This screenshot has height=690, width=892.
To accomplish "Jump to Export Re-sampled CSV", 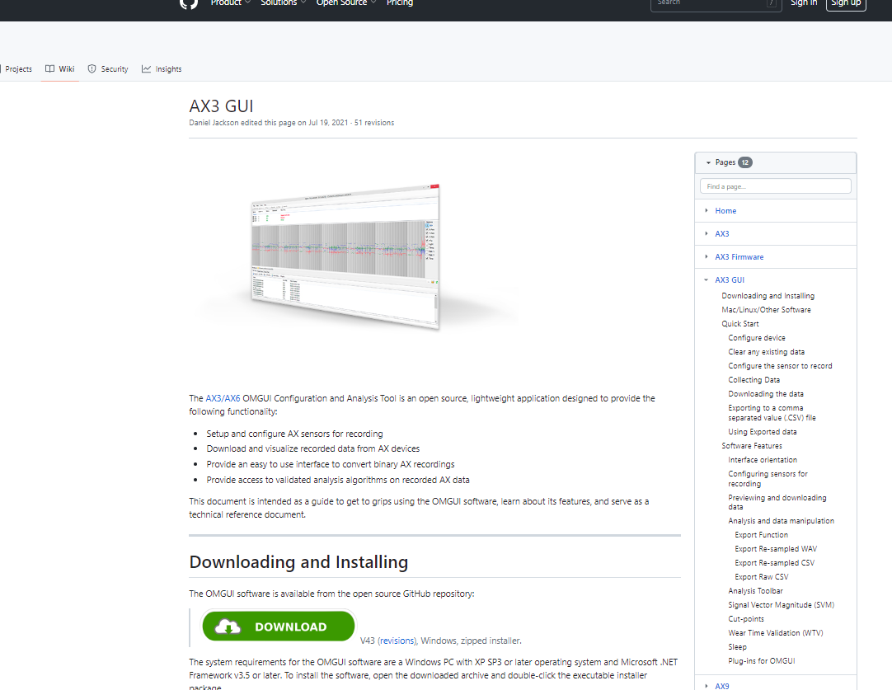I will (x=774, y=563).
